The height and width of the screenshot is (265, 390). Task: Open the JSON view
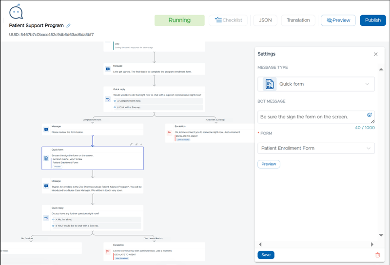point(265,20)
